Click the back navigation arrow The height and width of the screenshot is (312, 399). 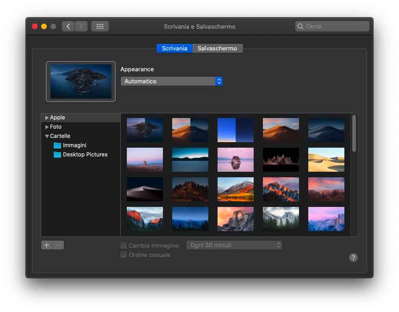[x=69, y=26]
